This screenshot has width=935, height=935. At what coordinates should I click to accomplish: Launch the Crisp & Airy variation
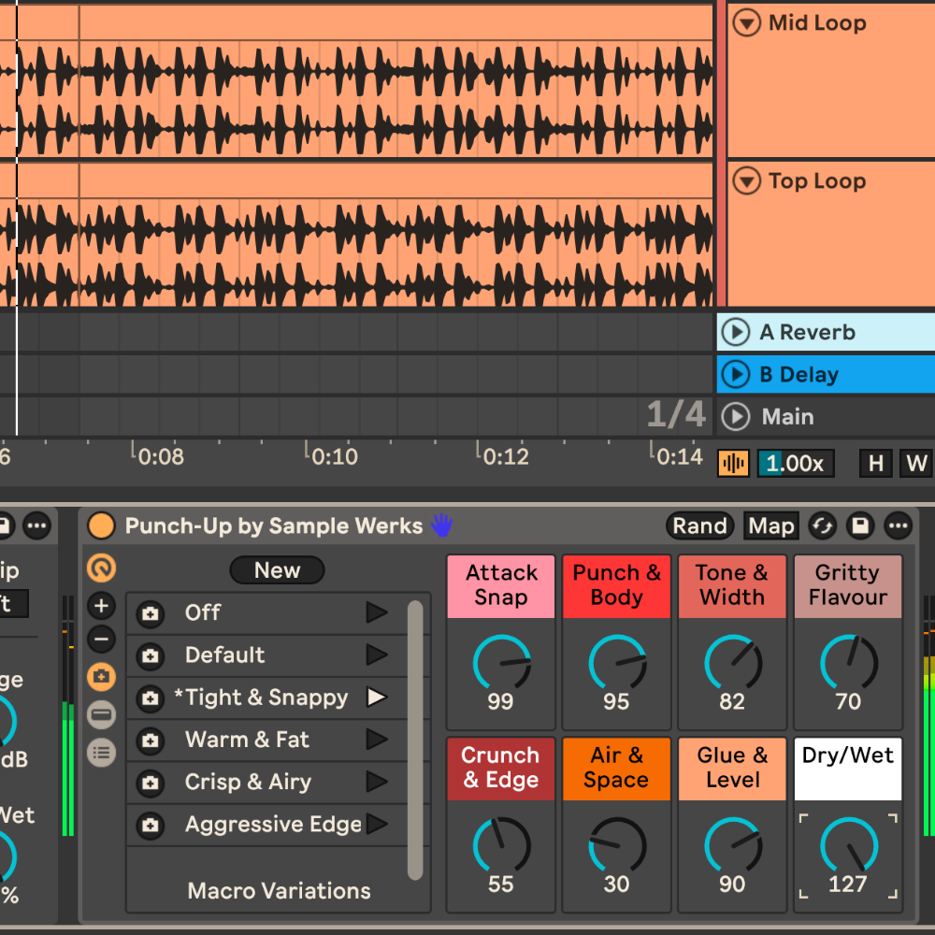[377, 783]
